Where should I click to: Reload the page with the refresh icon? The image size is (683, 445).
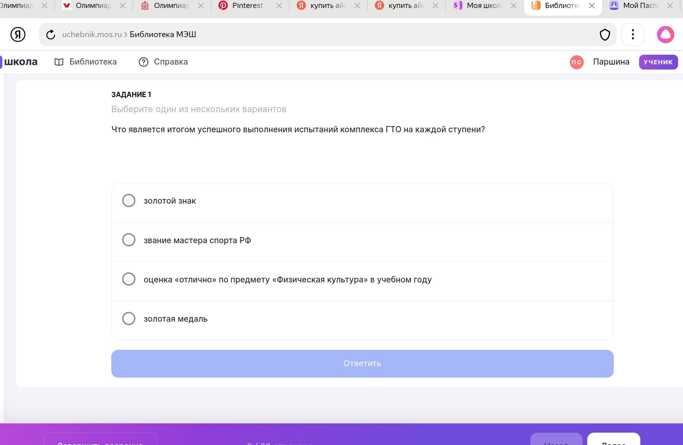[51, 35]
